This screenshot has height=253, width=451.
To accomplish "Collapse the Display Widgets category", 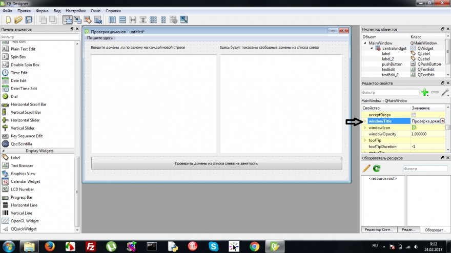I will point(4,151).
